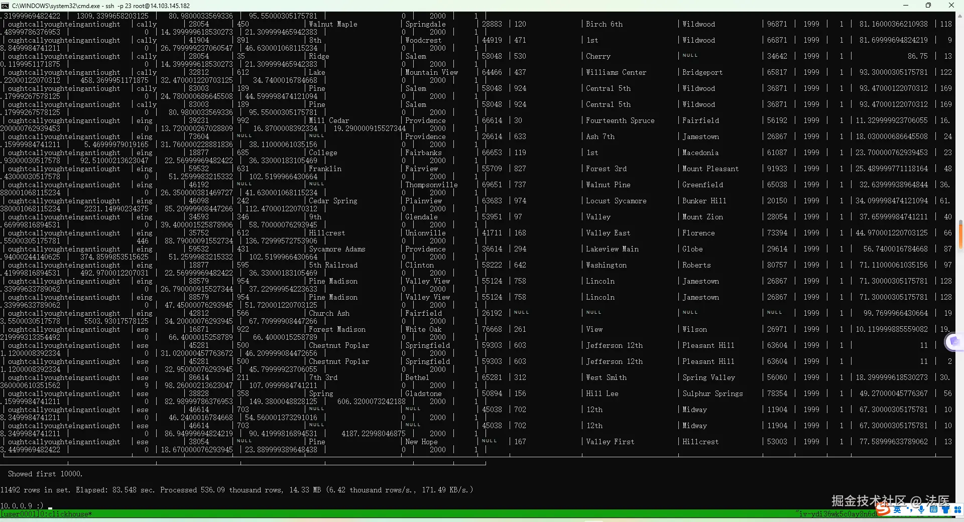This screenshot has width=964, height=522.
Task: Select the 'Birch 6th' cell
Action: click(604, 24)
